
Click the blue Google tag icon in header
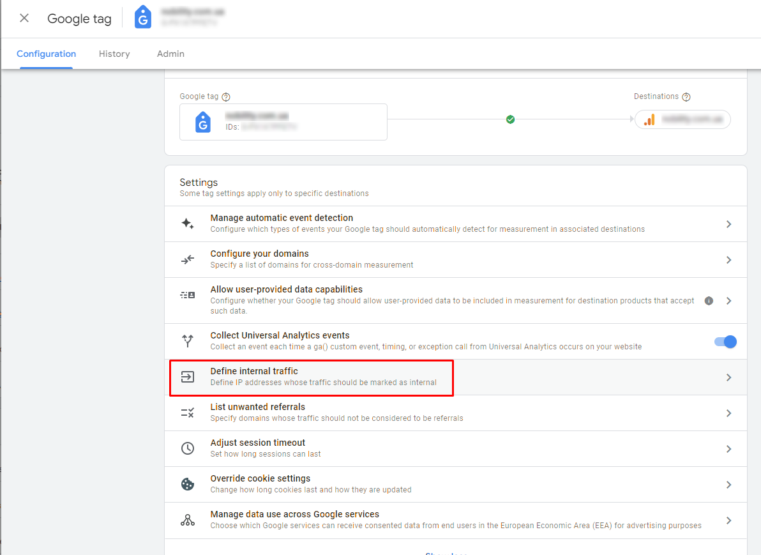[143, 17]
